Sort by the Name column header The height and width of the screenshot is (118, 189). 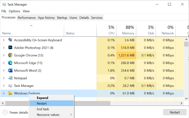pos(32,30)
